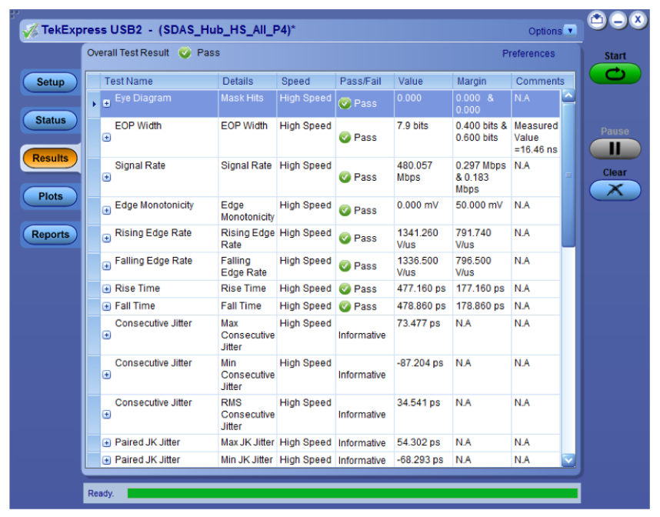Click the EOP Width pass checkmark icon

[x=345, y=138]
